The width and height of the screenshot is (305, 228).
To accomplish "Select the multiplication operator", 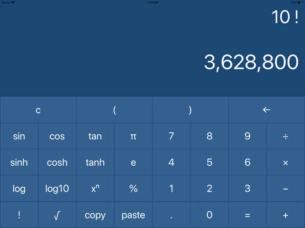I will 286,162.
